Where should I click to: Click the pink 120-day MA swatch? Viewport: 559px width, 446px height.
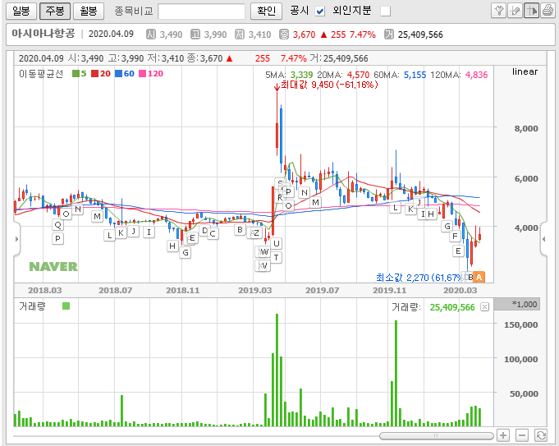pyautogui.click(x=142, y=73)
